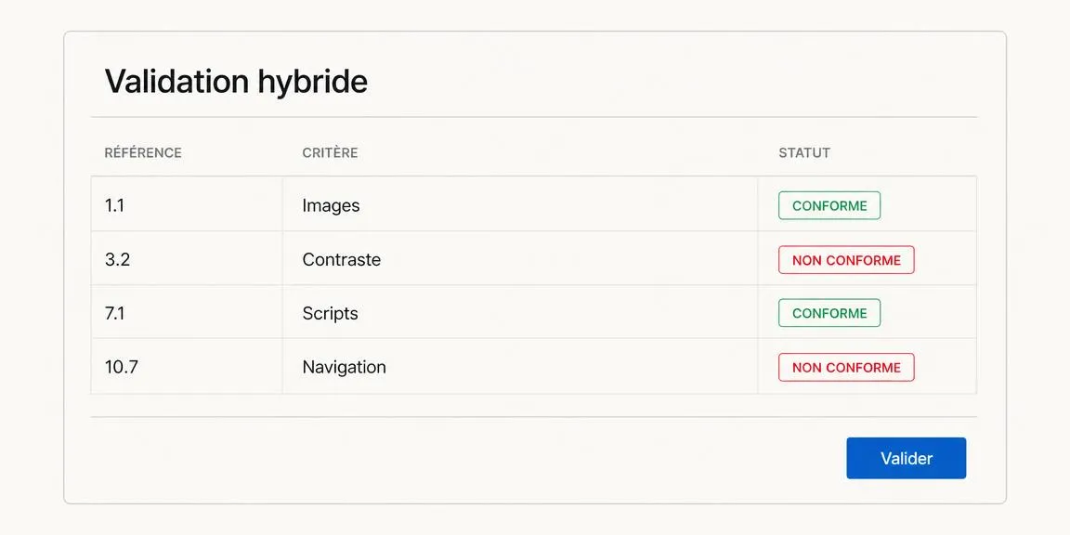Click the CONFORME badge for Scripts
The width and height of the screenshot is (1070, 535).
[x=829, y=313]
